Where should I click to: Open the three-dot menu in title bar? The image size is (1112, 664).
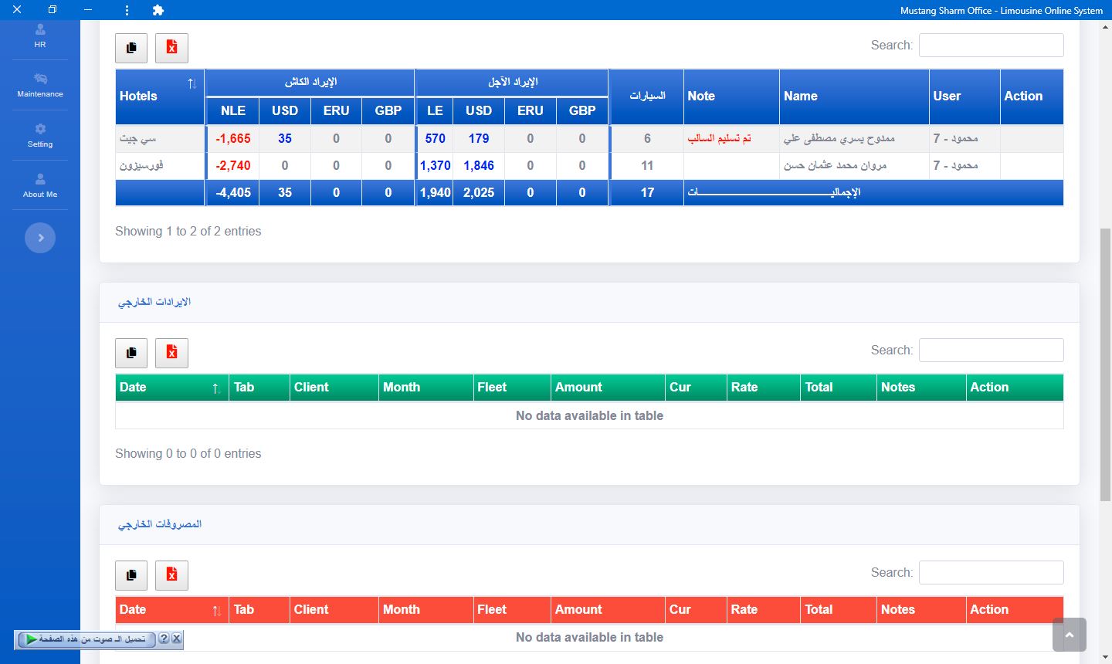127,10
